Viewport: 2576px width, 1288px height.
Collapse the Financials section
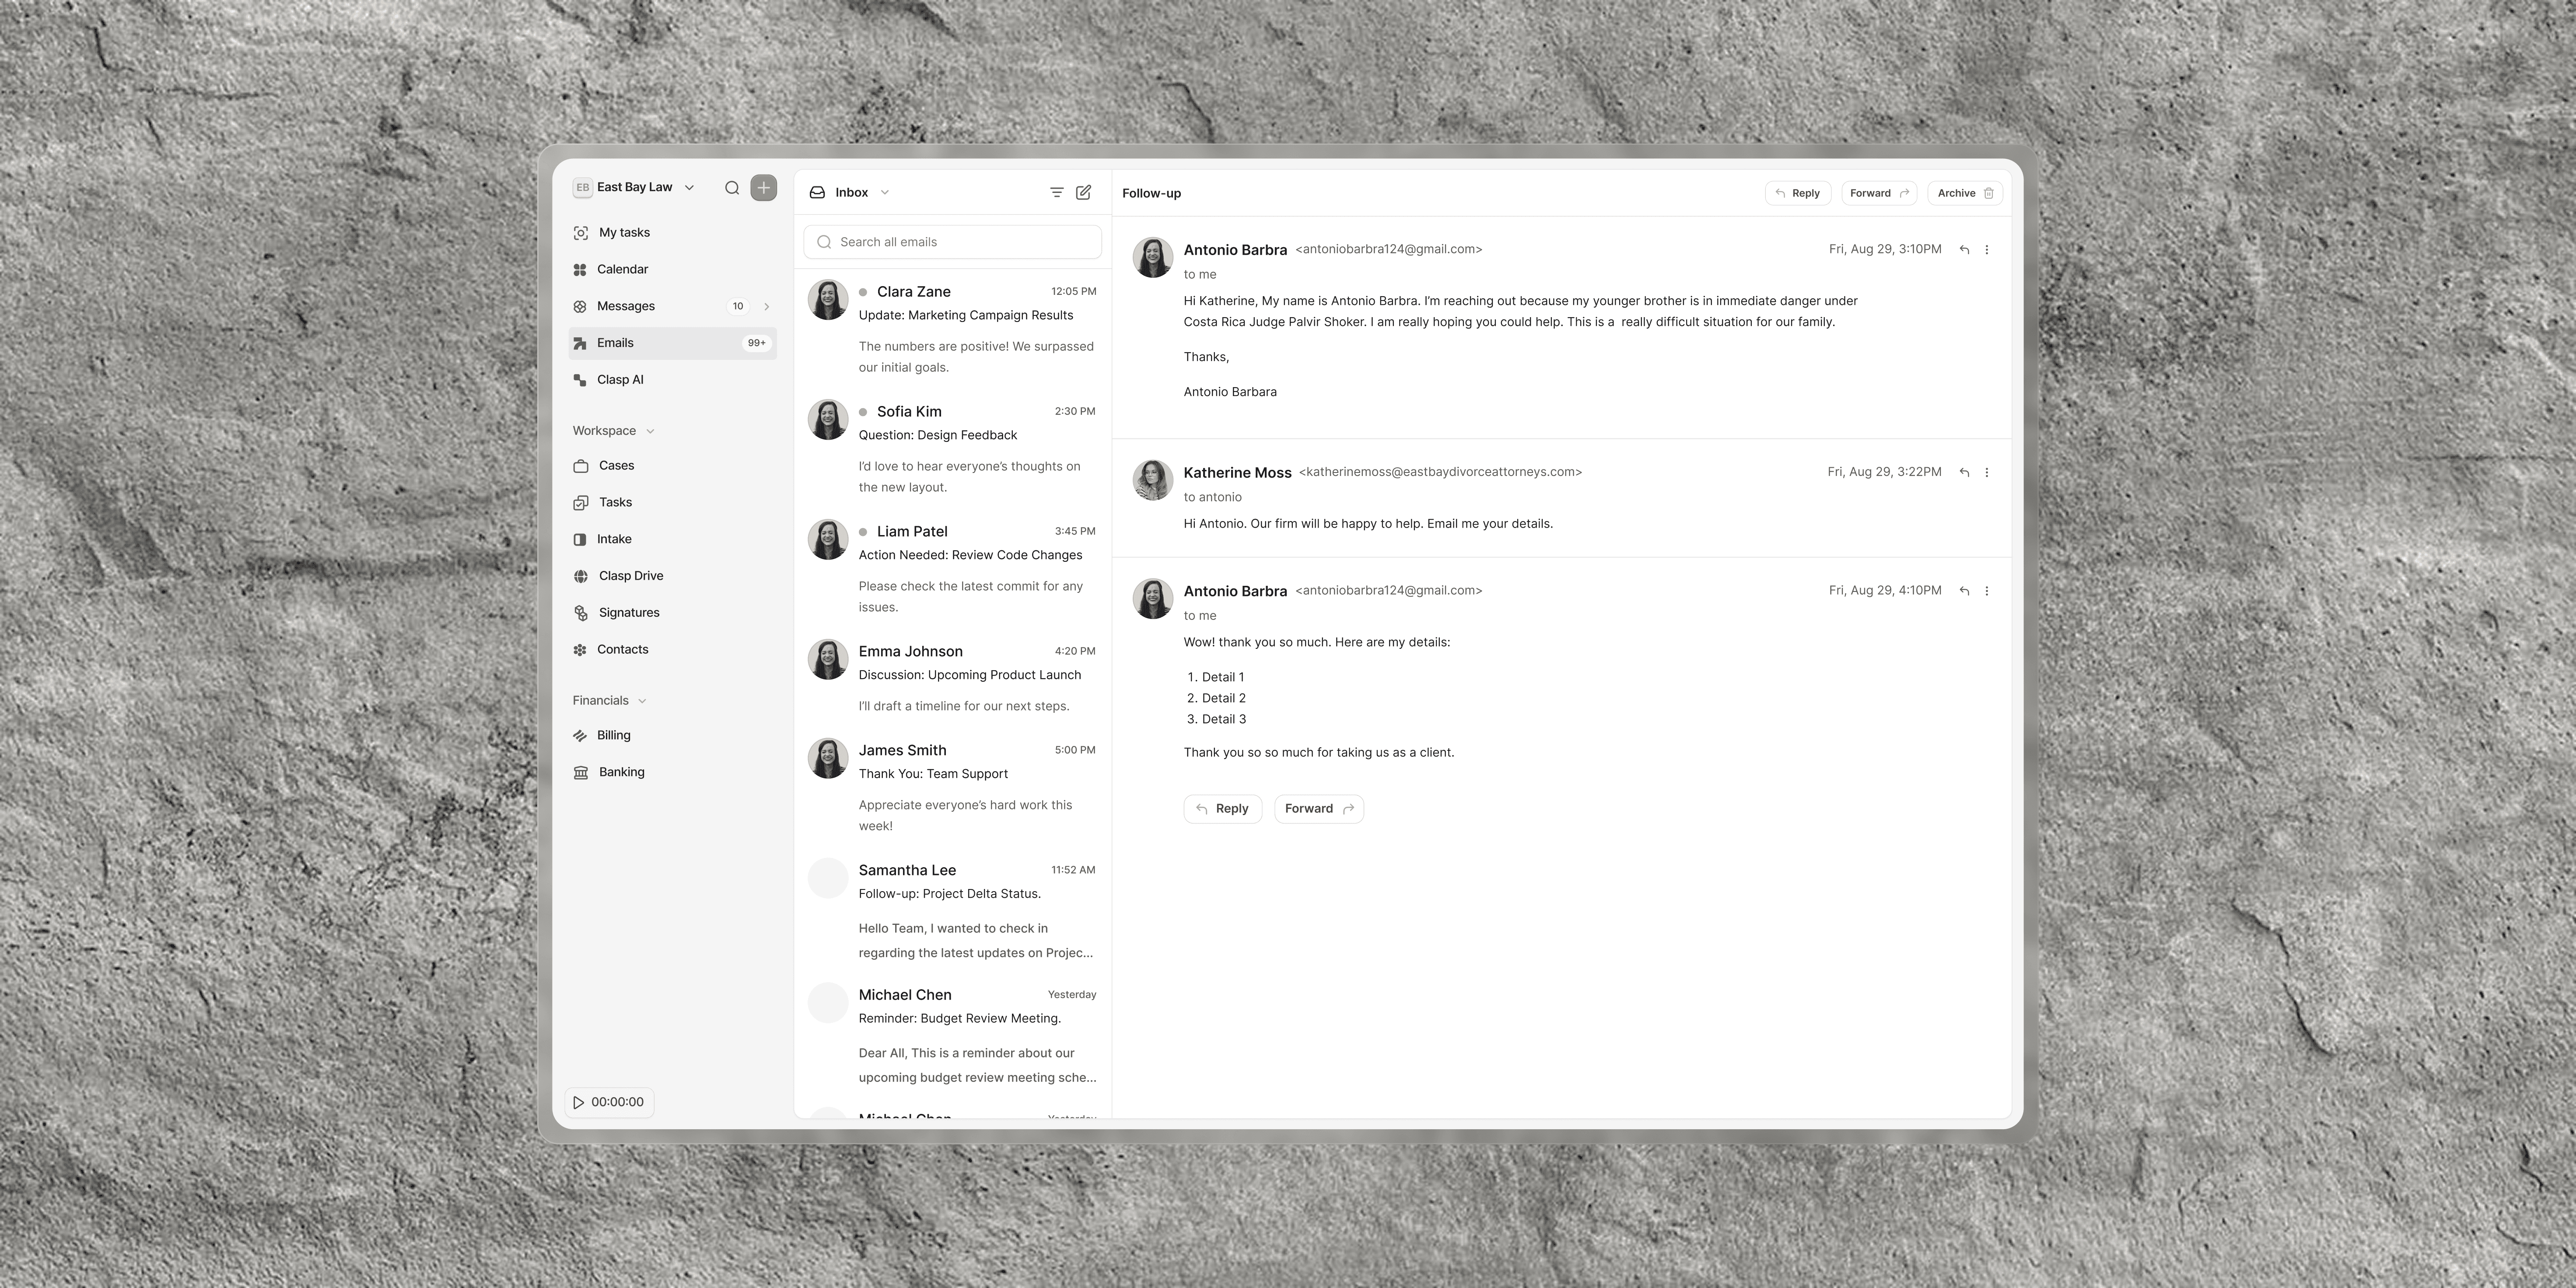click(x=642, y=701)
